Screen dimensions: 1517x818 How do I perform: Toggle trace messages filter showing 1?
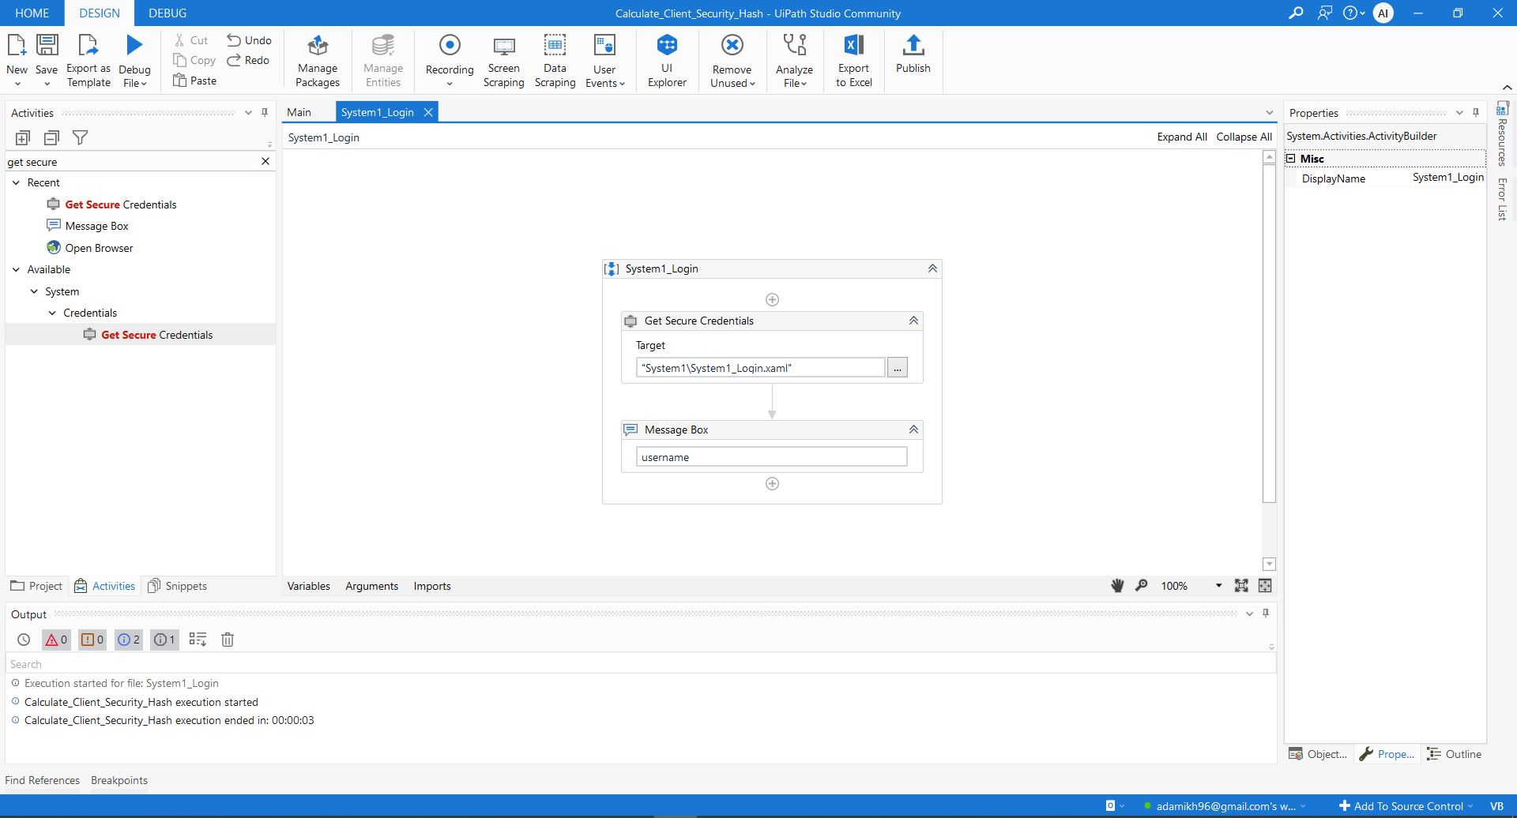coord(164,640)
